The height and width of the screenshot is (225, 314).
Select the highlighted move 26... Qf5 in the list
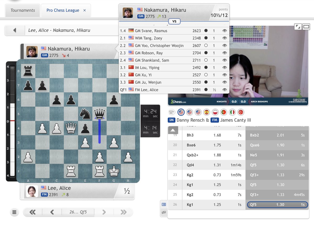click(x=277, y=205)
